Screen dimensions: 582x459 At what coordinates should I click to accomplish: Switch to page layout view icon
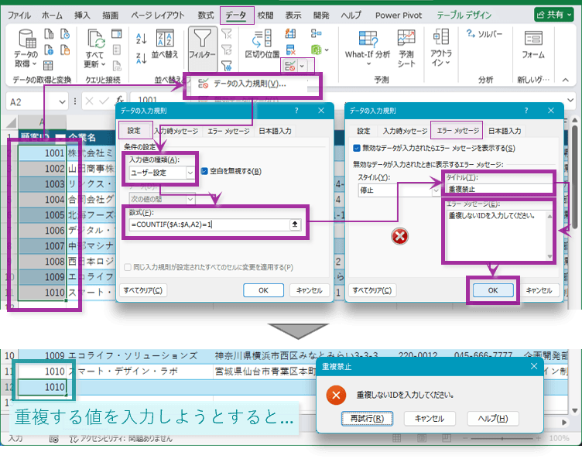tap(422, 438)
